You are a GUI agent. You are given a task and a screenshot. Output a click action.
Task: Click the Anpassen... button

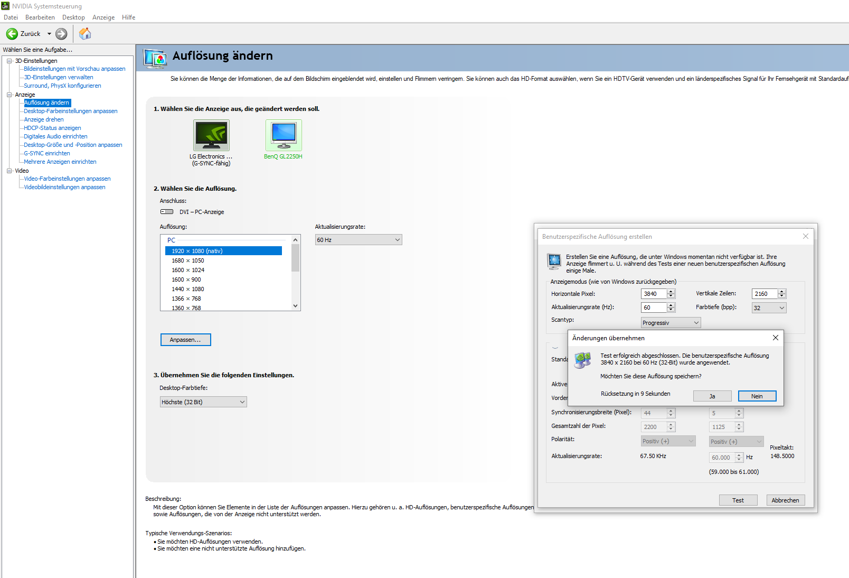185,340
